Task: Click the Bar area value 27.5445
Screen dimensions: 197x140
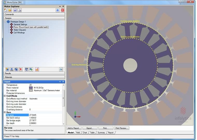Action: pyautogui.click(x=45, y=115)
